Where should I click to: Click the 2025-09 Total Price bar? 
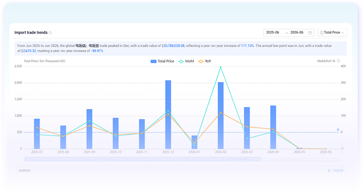pos(89,129)
